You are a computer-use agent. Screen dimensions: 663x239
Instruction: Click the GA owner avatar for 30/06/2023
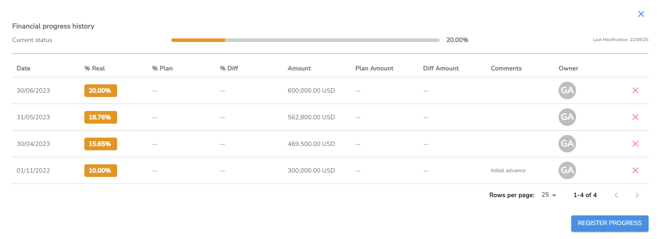[567, 90]
